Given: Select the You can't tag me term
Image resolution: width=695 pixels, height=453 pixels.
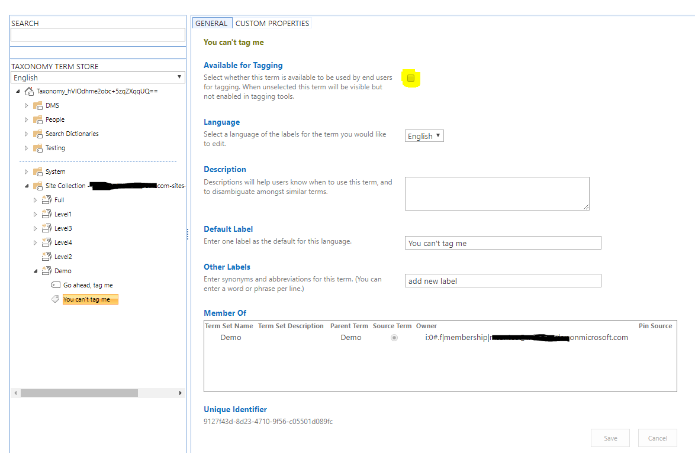Looking at the screenshot, I should point(91,299).
